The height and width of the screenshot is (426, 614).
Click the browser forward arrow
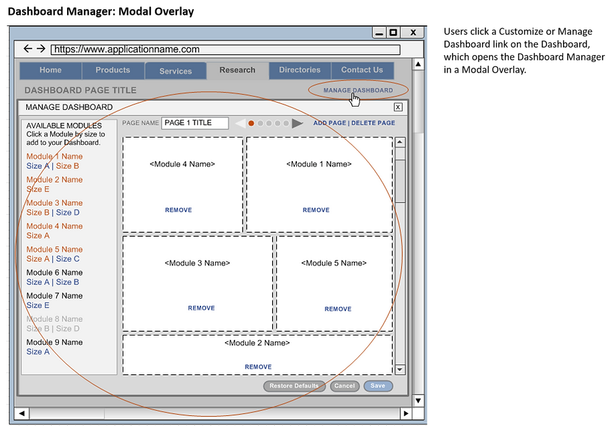click(x=41, y=48)
